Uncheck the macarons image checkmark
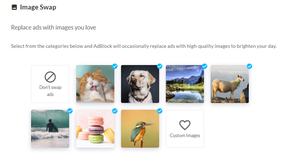Screen dimensions: 301x167 (x=115, y=111)
